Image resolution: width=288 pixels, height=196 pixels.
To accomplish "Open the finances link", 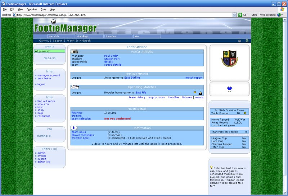I will coord(77,113).
